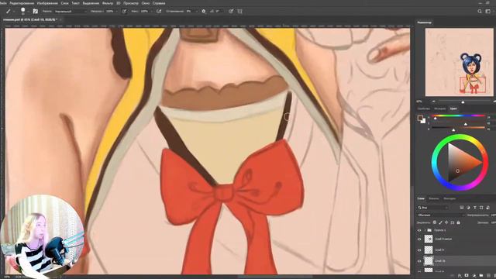Open the Brush tool preset picker
Image resolution: width=496 pixels, height=279 pixels.
click(x=9, y=11)
